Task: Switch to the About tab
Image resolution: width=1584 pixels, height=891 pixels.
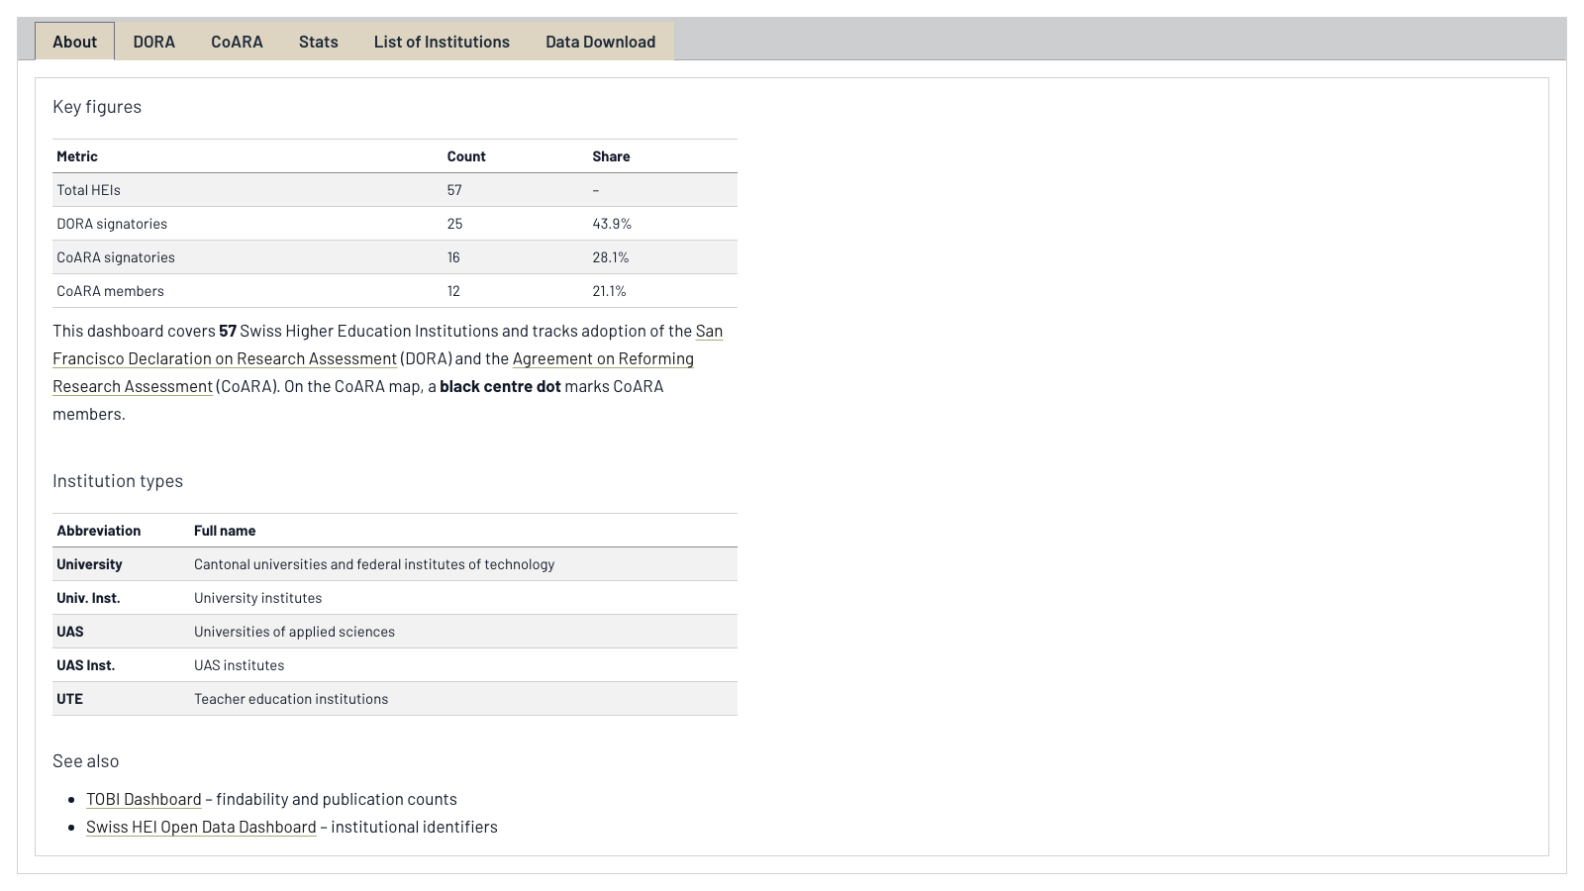Action: pyautogui.click(x=74, y=42)
